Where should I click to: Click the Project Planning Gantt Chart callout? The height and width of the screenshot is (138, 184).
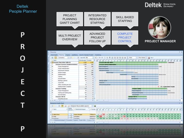click(x=70, y=19)
